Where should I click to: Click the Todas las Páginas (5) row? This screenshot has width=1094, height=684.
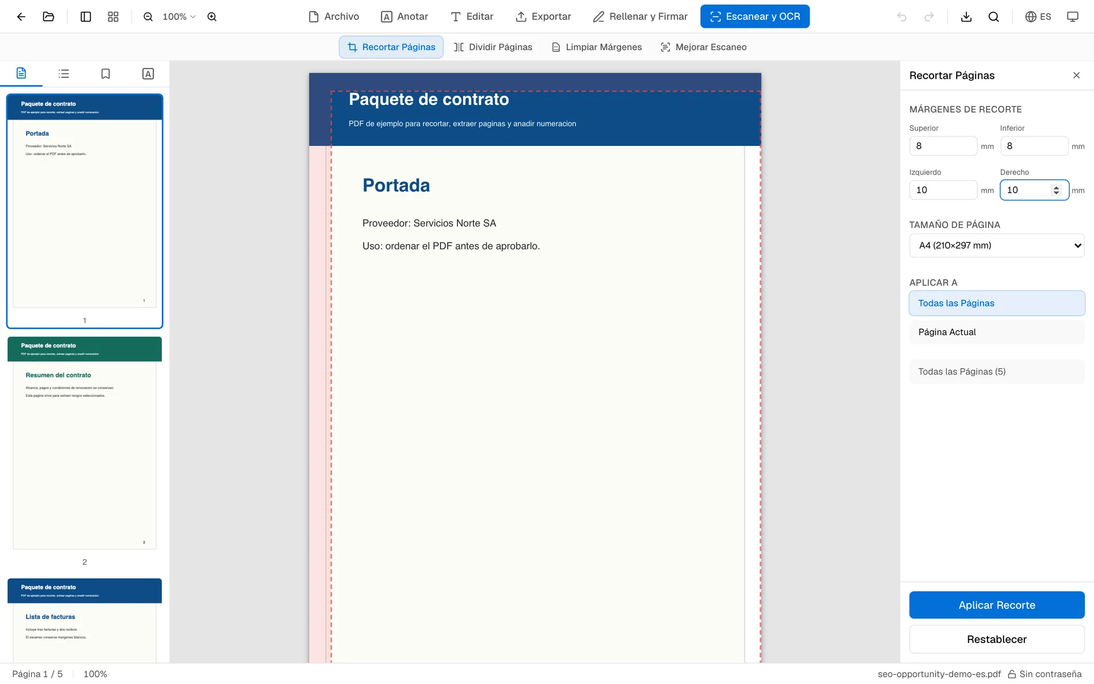[x=997, y=372]
